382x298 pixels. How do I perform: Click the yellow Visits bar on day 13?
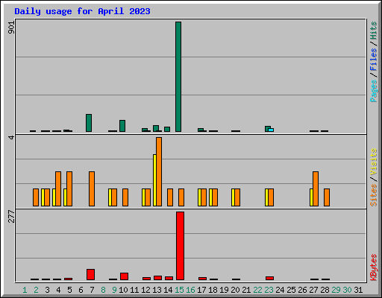[154, 180]
